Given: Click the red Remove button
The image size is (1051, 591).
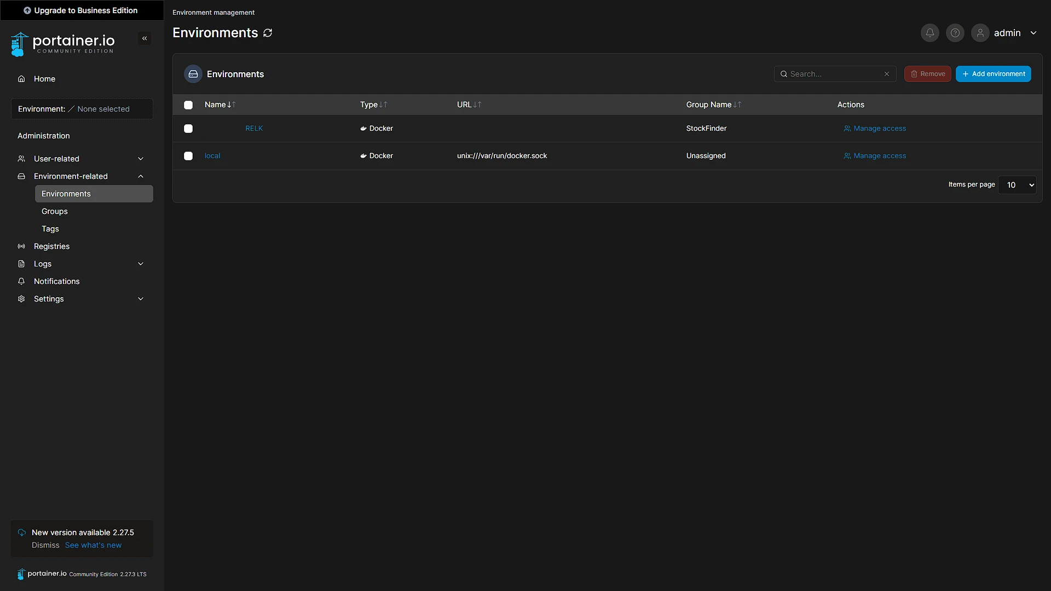Looking at the screenshot, I should (927, 74).
